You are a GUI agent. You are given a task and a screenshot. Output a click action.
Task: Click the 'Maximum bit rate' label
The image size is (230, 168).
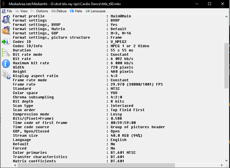pyautogui.click(x=31, y=63)
